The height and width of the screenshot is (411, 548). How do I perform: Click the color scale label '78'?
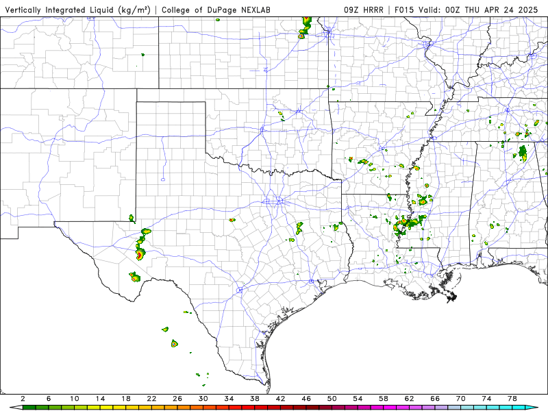coord(512,399)
